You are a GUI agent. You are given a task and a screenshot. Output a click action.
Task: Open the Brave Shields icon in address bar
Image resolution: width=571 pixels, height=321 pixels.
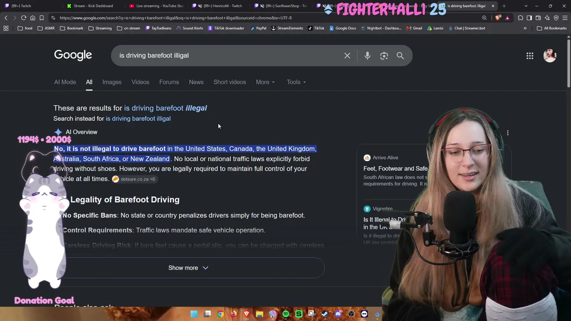498,18
